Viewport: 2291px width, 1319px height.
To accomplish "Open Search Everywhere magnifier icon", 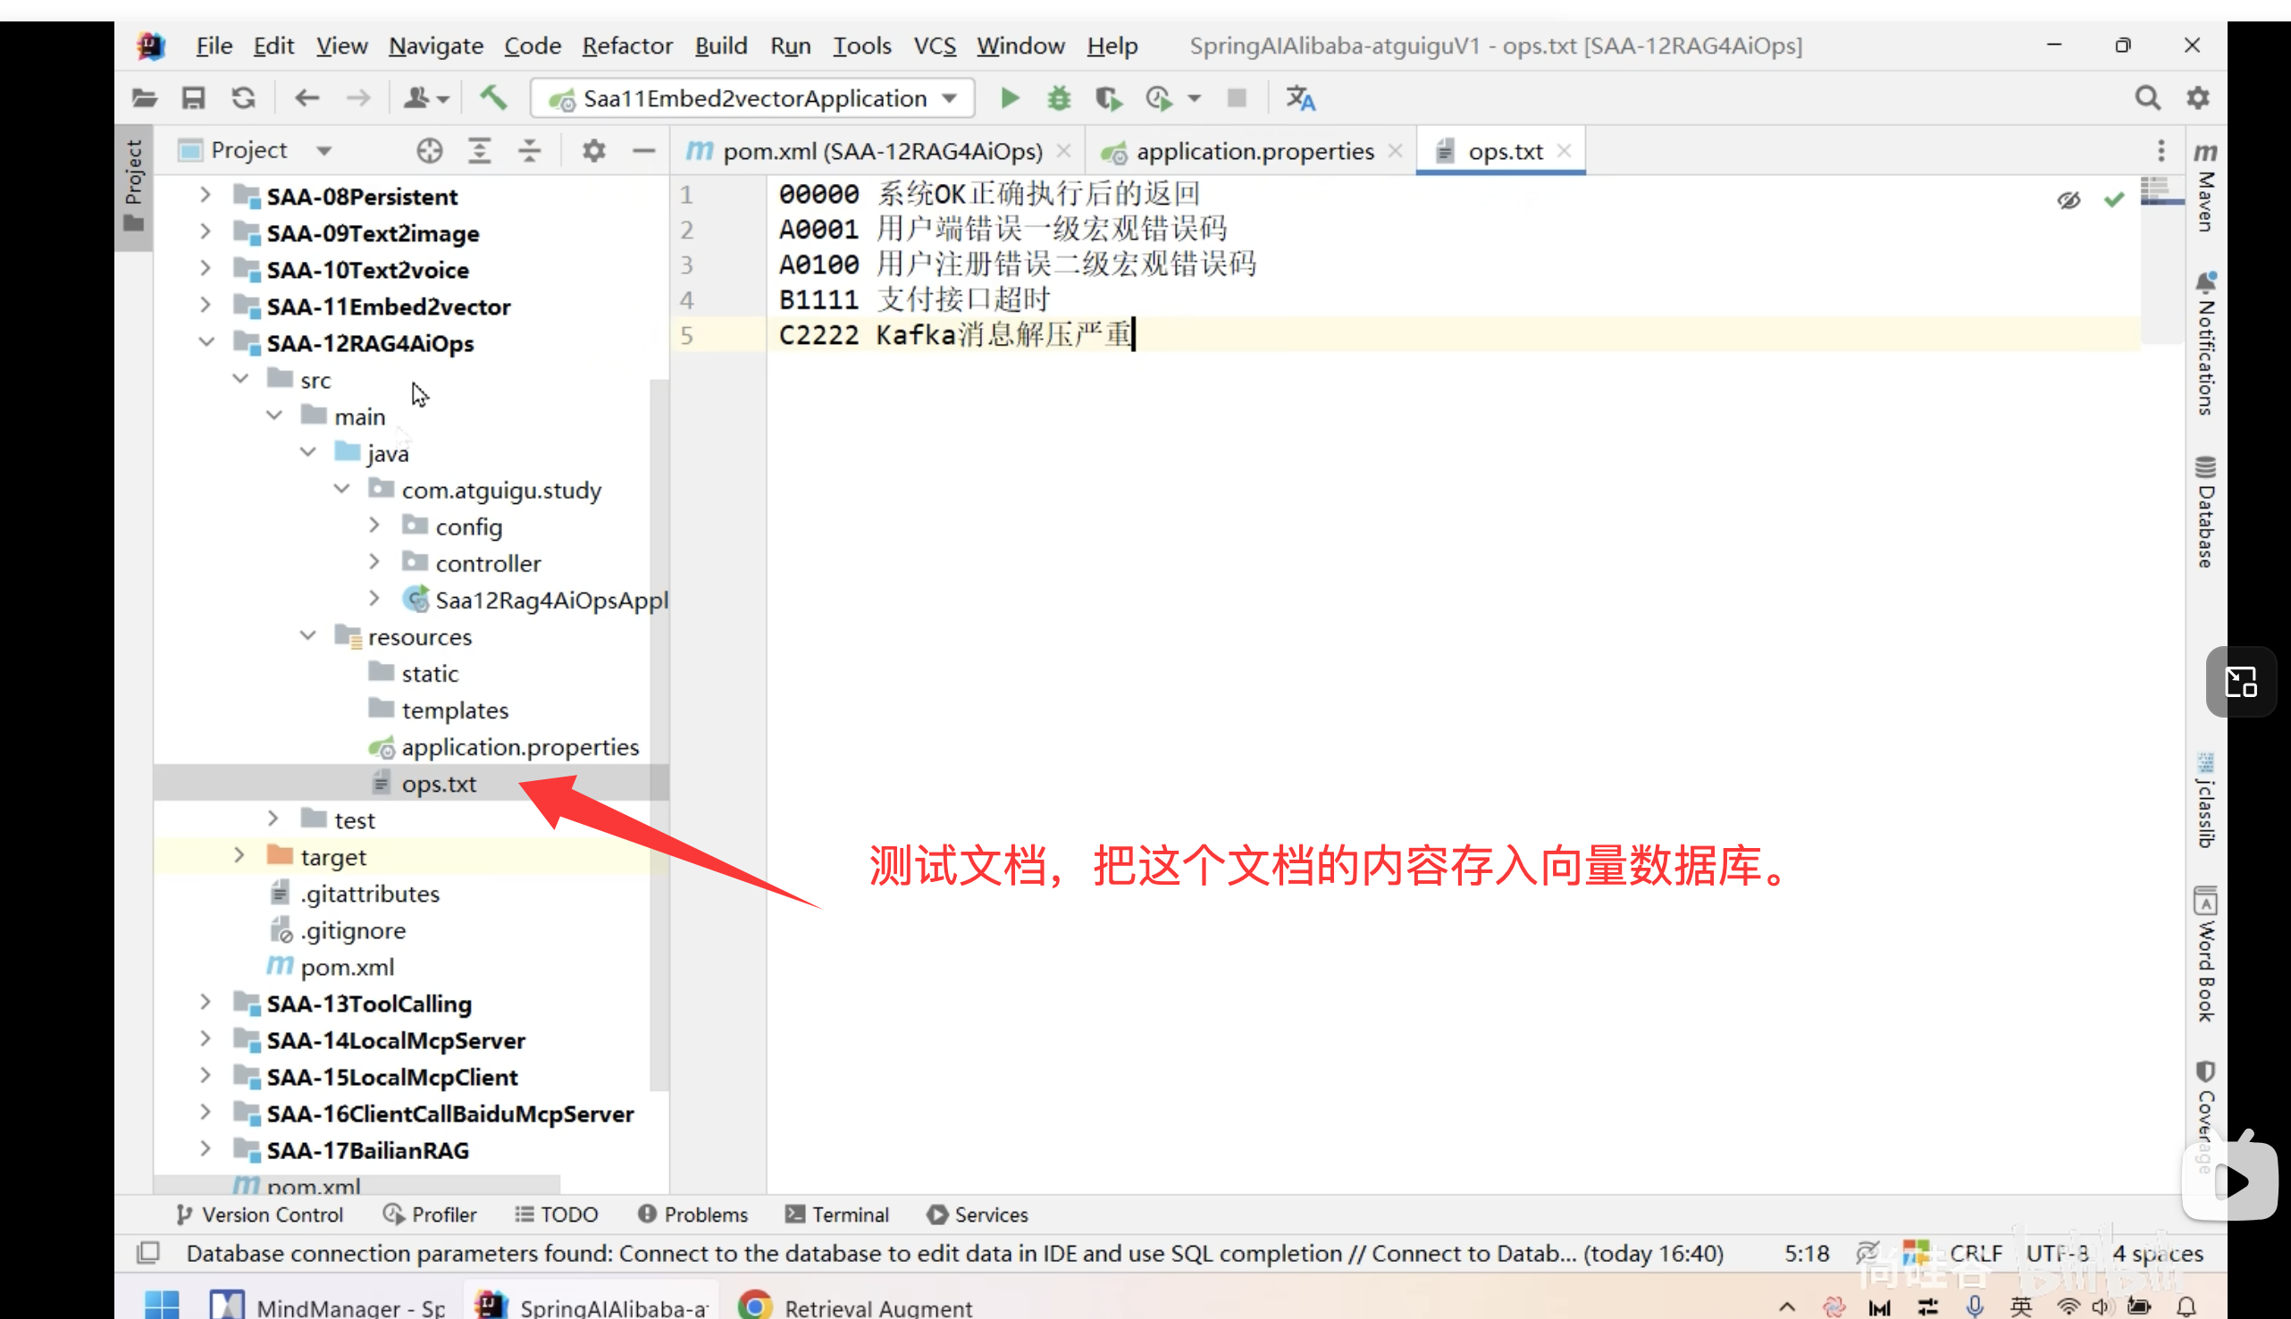I will click(2147, 97).
